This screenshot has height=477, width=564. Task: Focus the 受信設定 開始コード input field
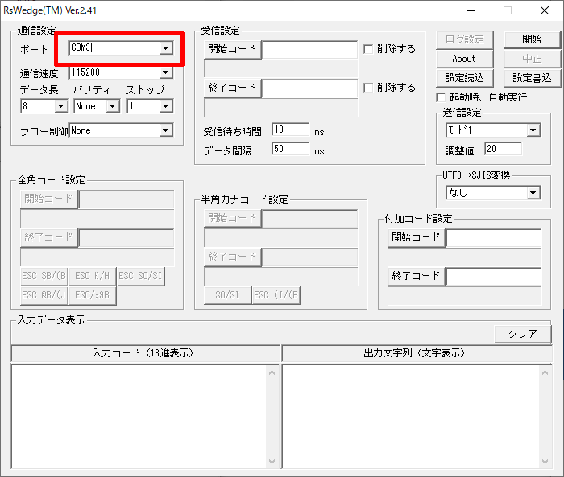click(310, 50)
